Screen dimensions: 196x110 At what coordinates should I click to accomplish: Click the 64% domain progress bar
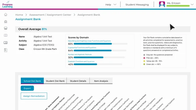click(100, 50)
